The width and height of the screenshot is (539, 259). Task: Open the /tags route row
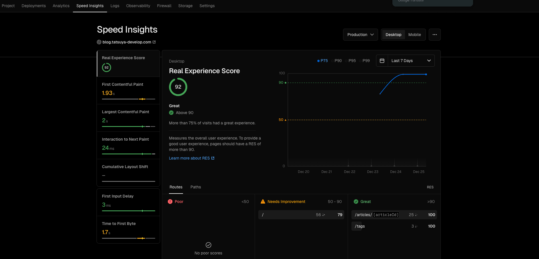(x=394, y=226)
